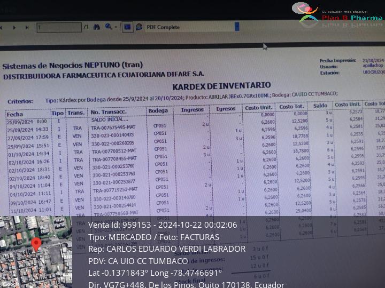
Task: Click the date 11/10/2024 11:01
Action: (30, 210)
